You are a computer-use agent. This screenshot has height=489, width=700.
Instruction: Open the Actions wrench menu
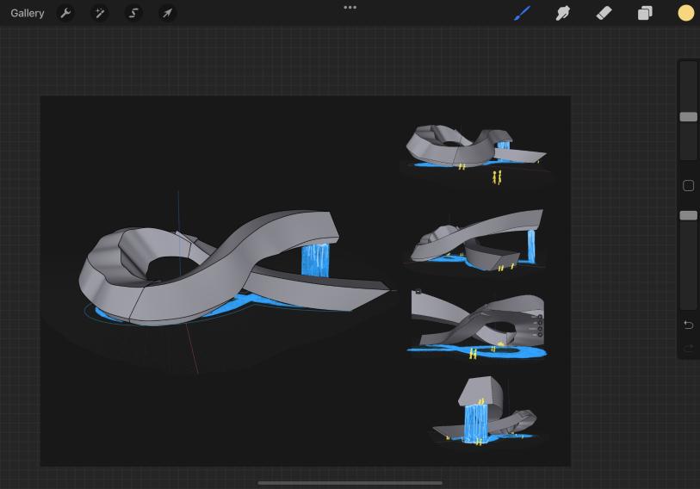click(x=65, y=13)
